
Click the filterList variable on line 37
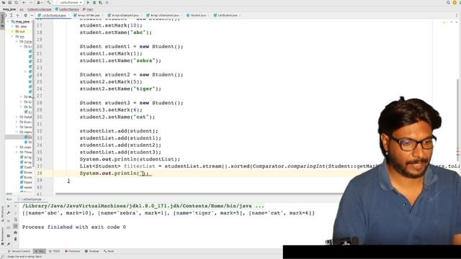click(139, 166)
